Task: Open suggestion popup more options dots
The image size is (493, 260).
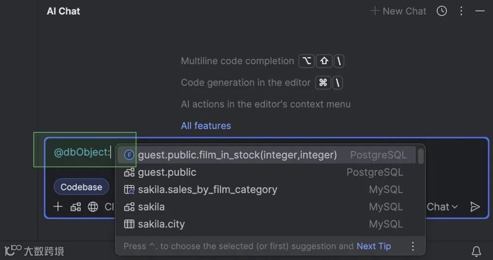Action: click(413, 246)
